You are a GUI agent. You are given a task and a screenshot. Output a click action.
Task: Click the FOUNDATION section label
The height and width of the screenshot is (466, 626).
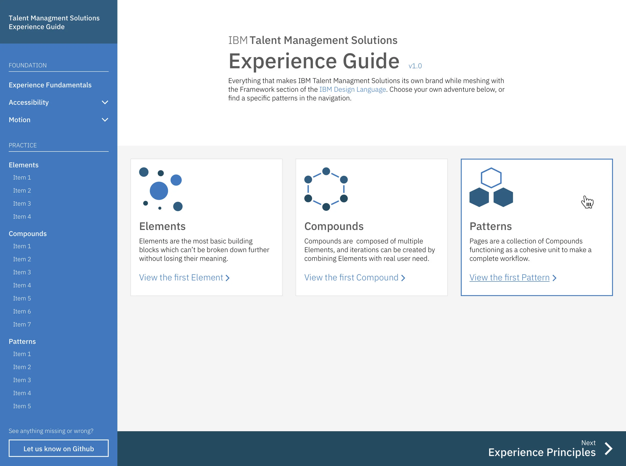28,65
